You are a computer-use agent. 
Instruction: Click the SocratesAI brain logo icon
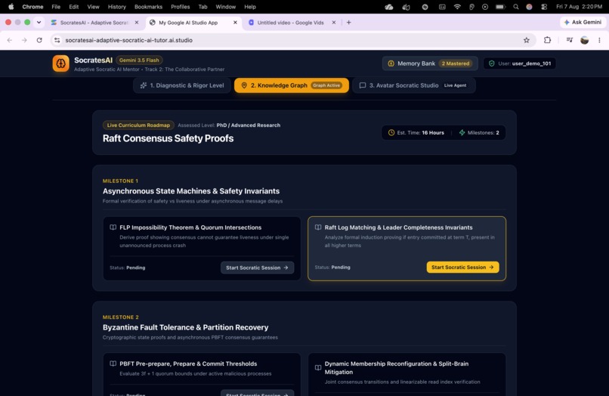[x=61, y=63]
